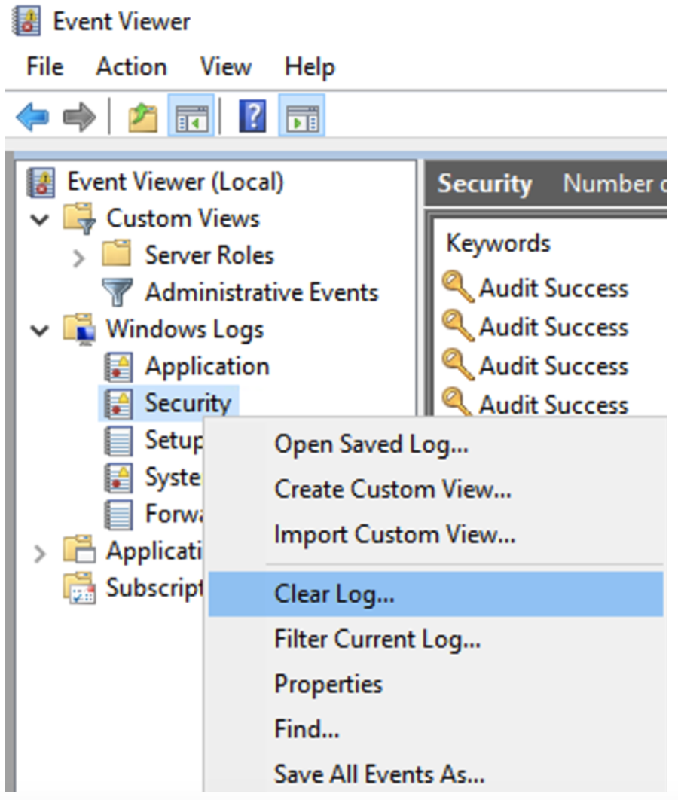Viewport: 678px width, 800px height.
Task: Click the blue Back arrow toolbar button
Action: tap(32, 117)
